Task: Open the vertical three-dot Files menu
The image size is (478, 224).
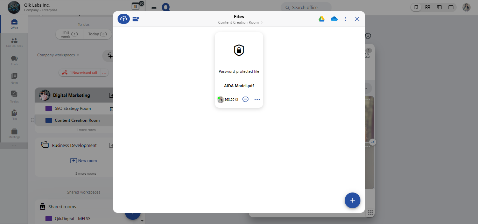Action: click(345, 19)
